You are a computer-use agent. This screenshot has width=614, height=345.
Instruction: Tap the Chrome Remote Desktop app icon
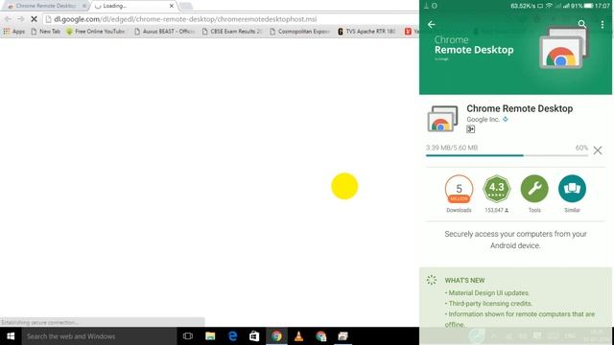442,119
